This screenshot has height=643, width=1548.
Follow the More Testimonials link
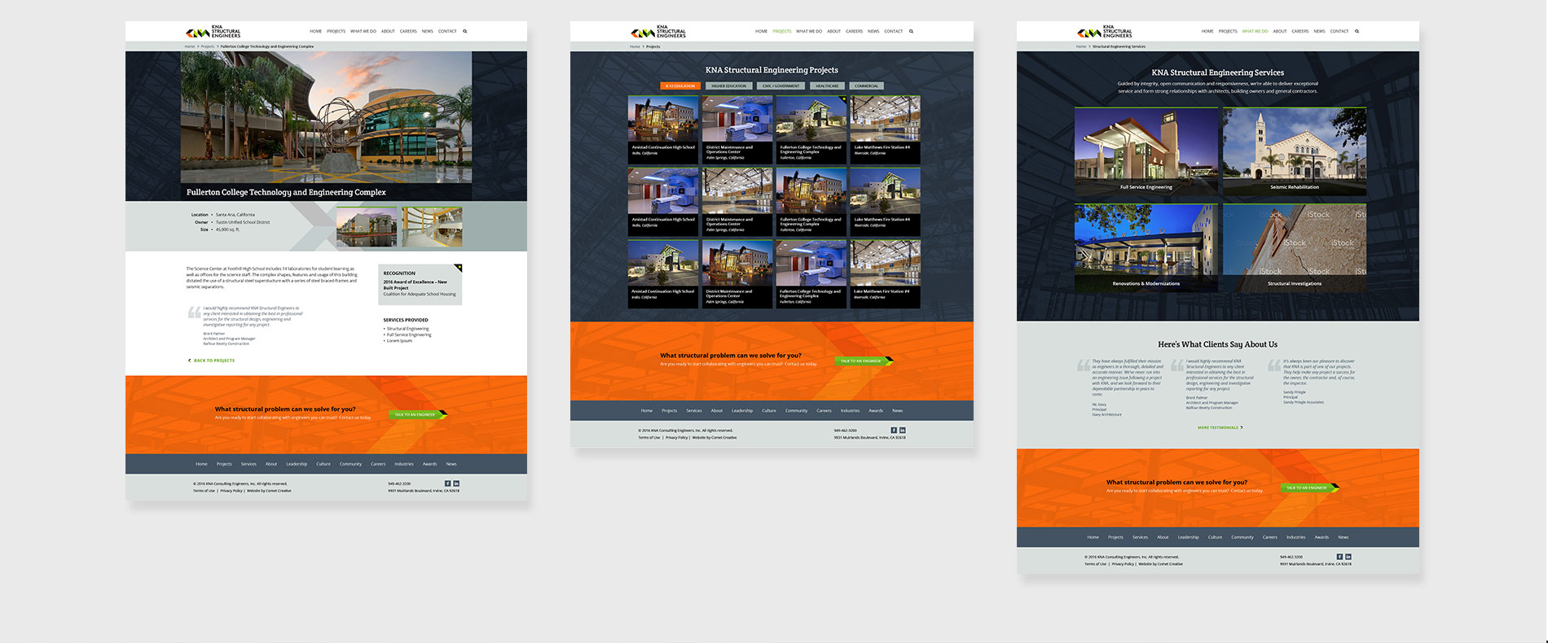click(1220, 427)
